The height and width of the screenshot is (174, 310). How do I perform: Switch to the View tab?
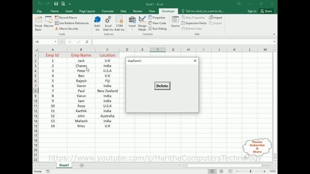pyautogui.click(x=152, y=11)
